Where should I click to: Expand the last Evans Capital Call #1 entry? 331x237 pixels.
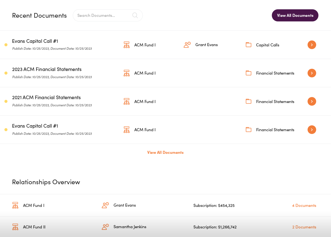[x=312, y=130]
